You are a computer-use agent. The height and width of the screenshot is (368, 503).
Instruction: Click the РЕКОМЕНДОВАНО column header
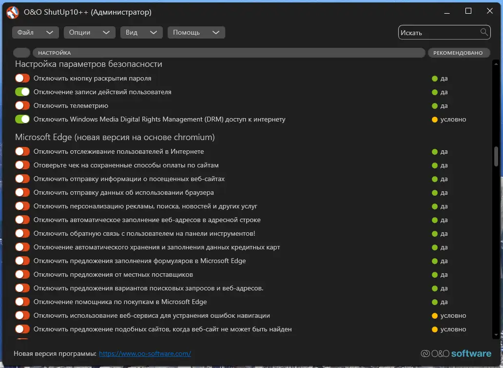(x=458, y=53)
